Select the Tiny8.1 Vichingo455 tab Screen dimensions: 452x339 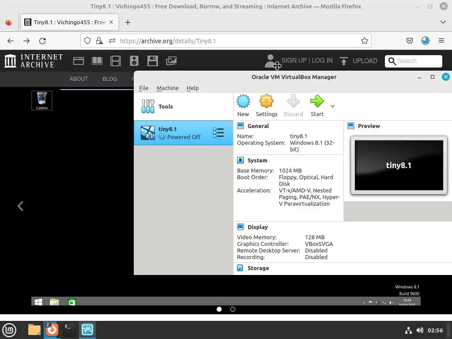(x=69, y=22)
